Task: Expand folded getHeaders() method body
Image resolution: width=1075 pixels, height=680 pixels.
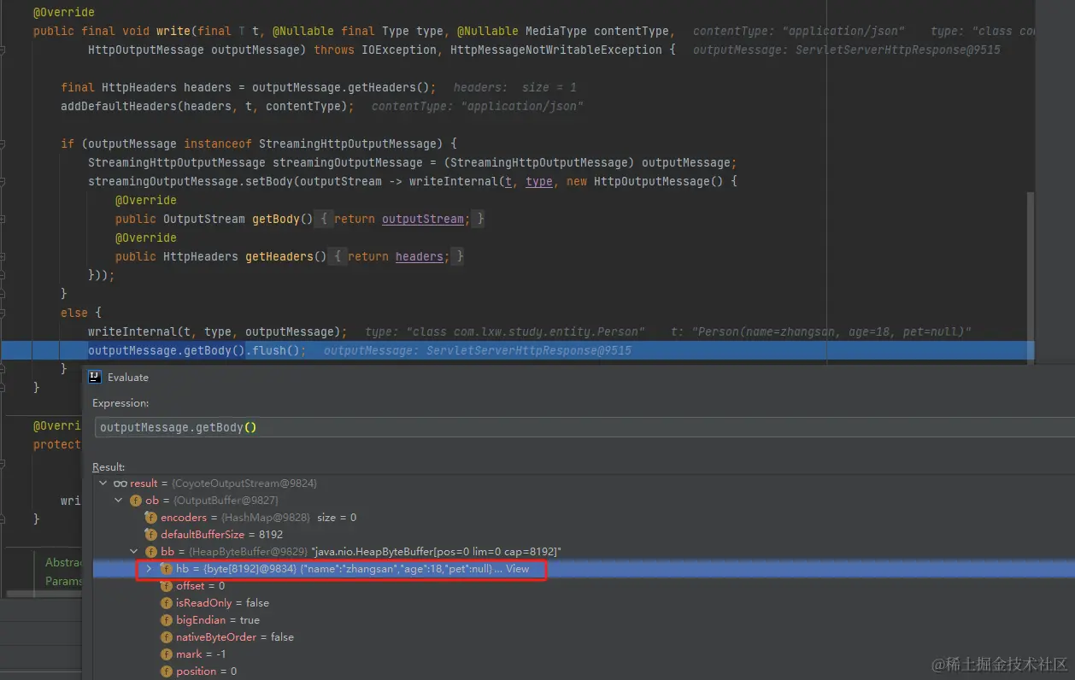Action: click(338, 256)
